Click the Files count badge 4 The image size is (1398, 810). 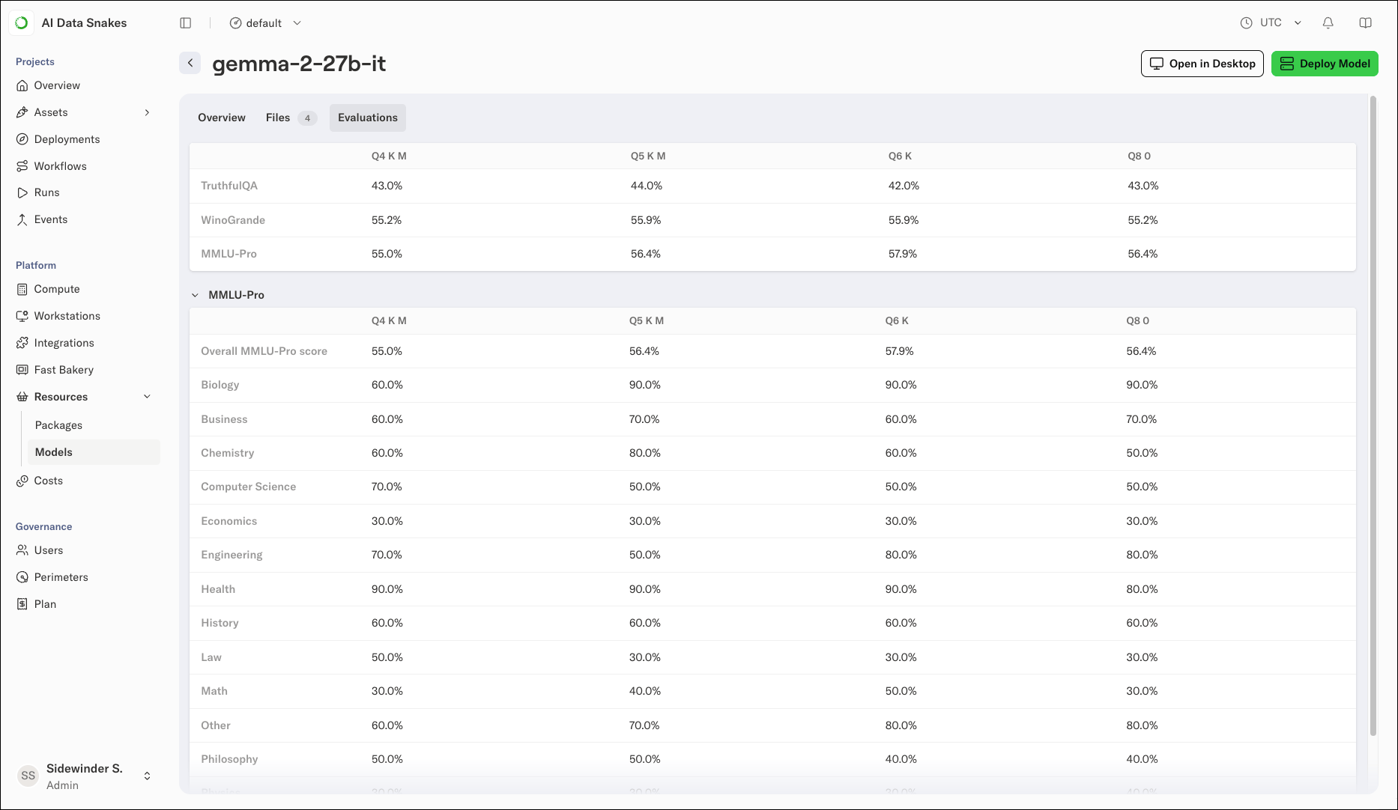pyautogui.click(x=307, y=118)
